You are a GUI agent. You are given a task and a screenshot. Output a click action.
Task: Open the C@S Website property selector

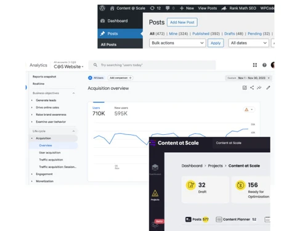(x=68, y=67)
